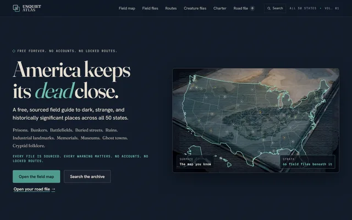Click the 'A free, sourced field guide' paragraph
This screenshot has width=352, height=220.
70,114
